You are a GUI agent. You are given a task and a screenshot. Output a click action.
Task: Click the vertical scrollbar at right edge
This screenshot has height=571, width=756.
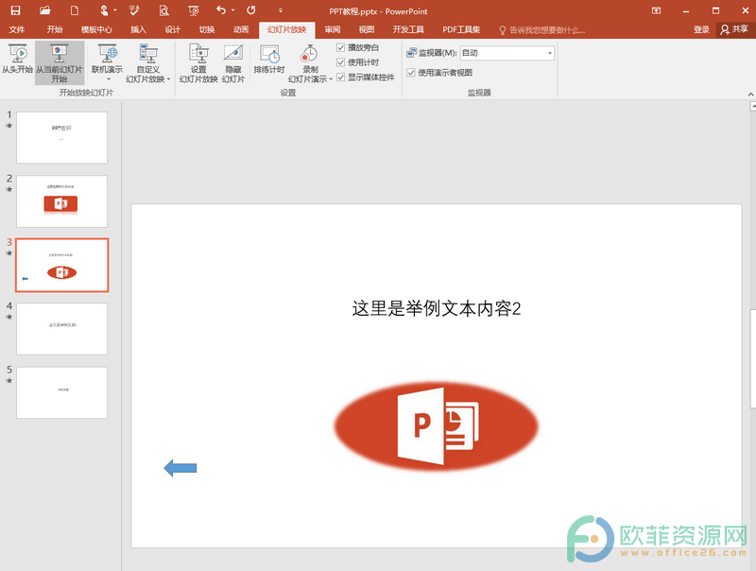[752, 359]
